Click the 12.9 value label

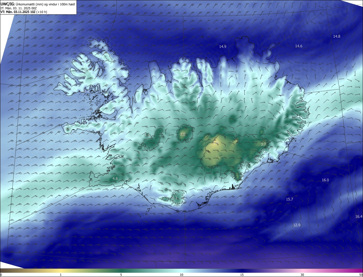click(297, 225)
